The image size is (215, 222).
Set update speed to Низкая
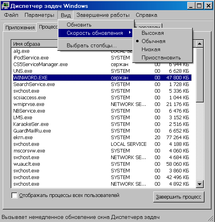(163, 49)
